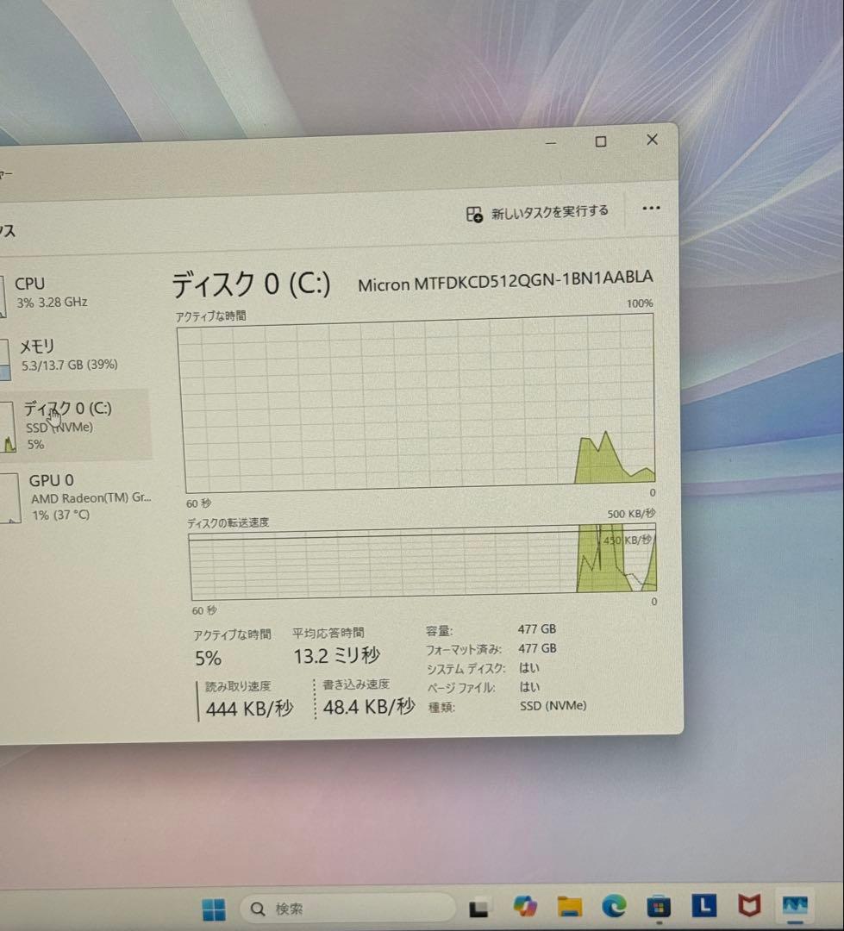
Task: Launch Copilot from the taskbar
Action: (x=524, y=907)
